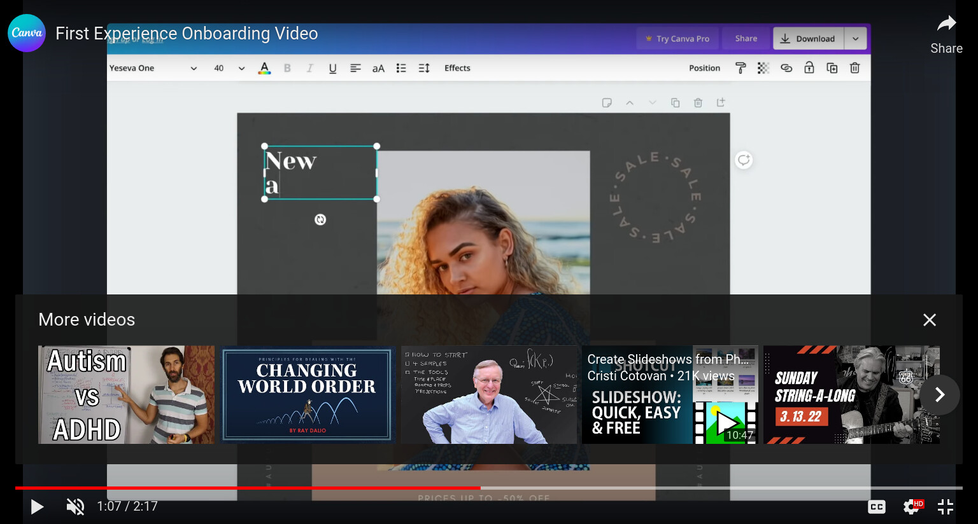
Task: Click the Share button in Canva header
Action: click(746, 39)
